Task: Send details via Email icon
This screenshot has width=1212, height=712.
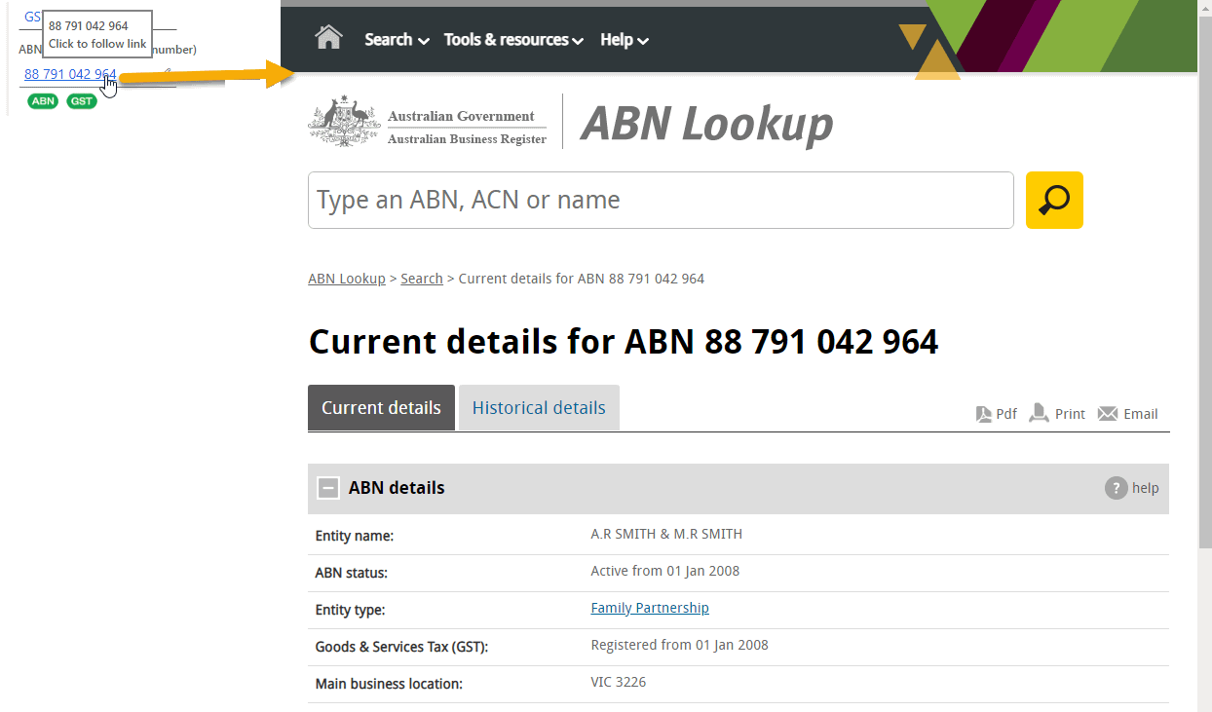Action: pyautogui.click(x=1128, y=414)
